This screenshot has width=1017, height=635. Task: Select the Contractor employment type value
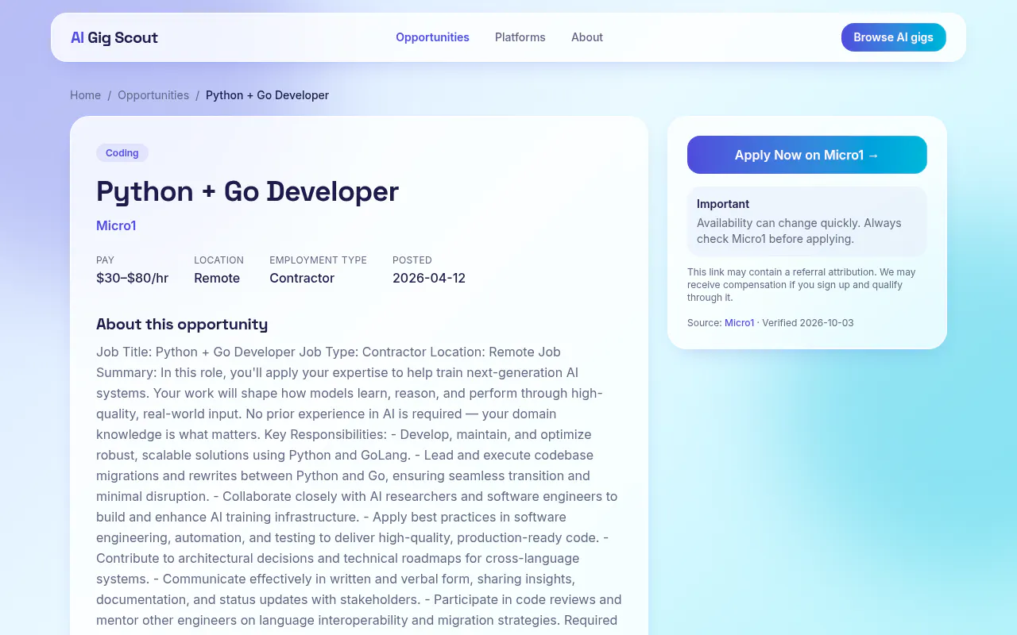coord(302,278)
